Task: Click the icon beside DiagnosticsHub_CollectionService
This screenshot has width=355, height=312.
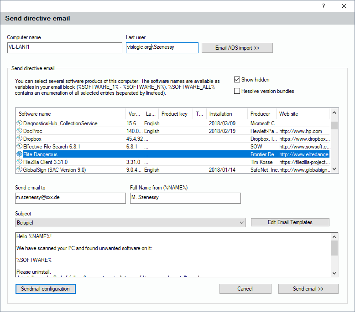Action: (x=19, y=123)
